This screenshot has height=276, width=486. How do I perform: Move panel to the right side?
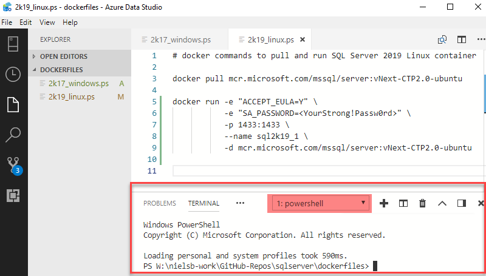pos(462,203)
